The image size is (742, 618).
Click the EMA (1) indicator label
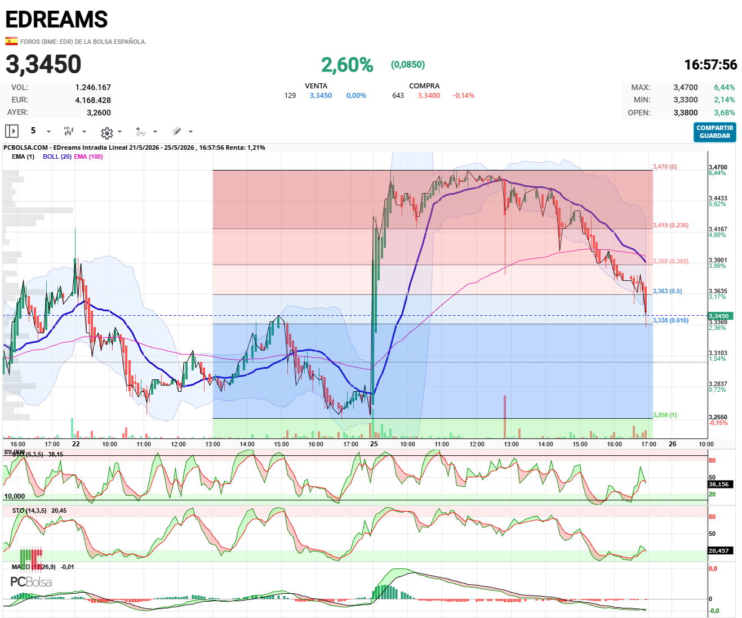(23, 156)
